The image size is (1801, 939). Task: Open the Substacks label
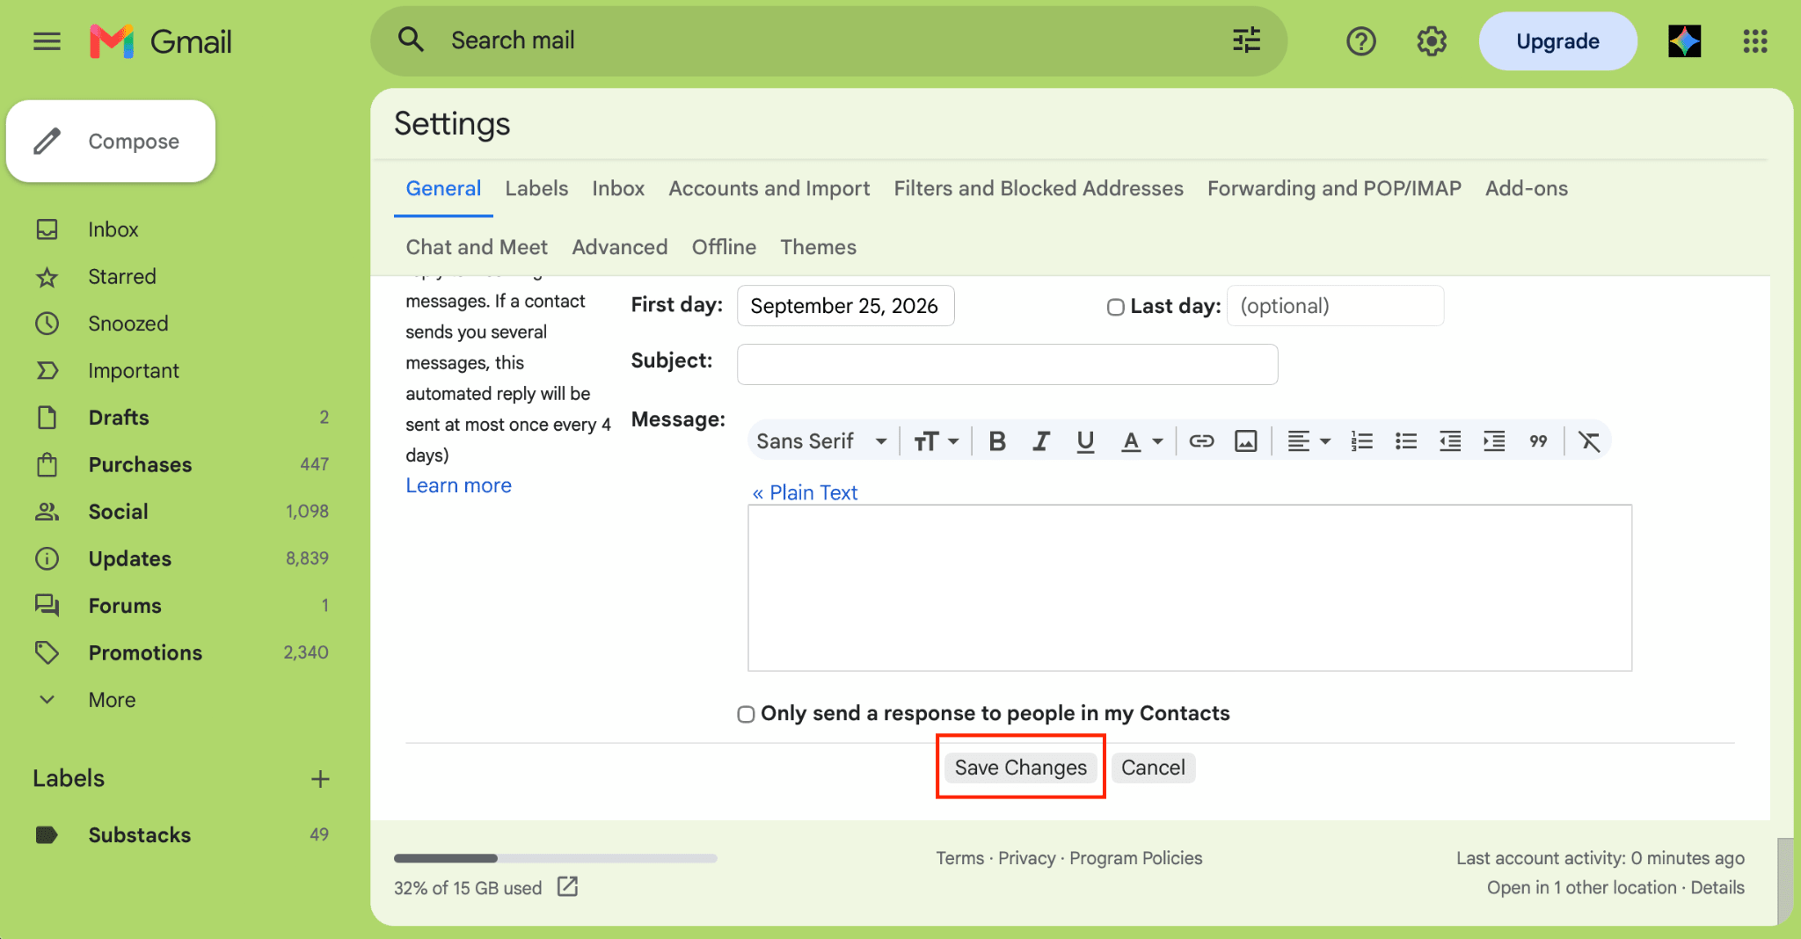click(139, 835)
